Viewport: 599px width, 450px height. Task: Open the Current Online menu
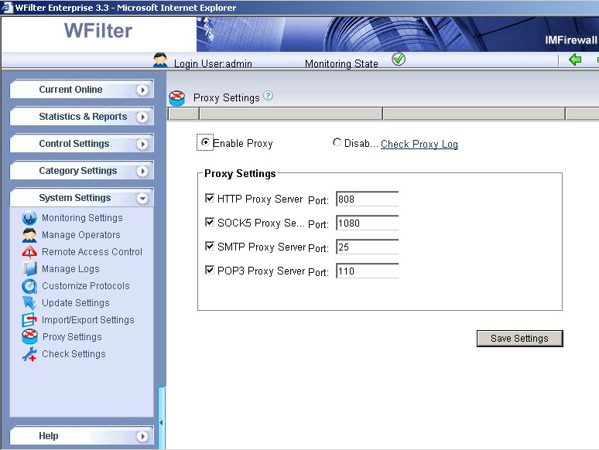pyautogui.click(x=82, y=90)
